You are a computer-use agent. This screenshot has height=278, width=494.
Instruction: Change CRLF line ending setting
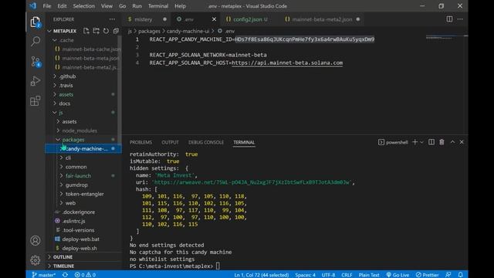pos(347,275)
